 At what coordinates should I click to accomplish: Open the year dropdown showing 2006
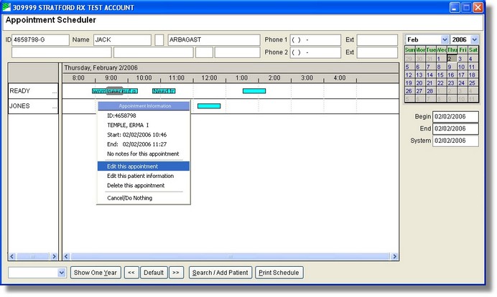coord(474,39)
